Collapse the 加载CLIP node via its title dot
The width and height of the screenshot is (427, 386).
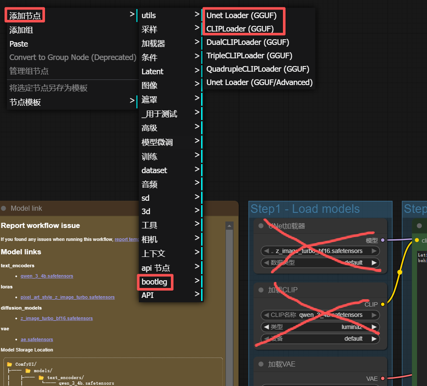click(261, 290)
